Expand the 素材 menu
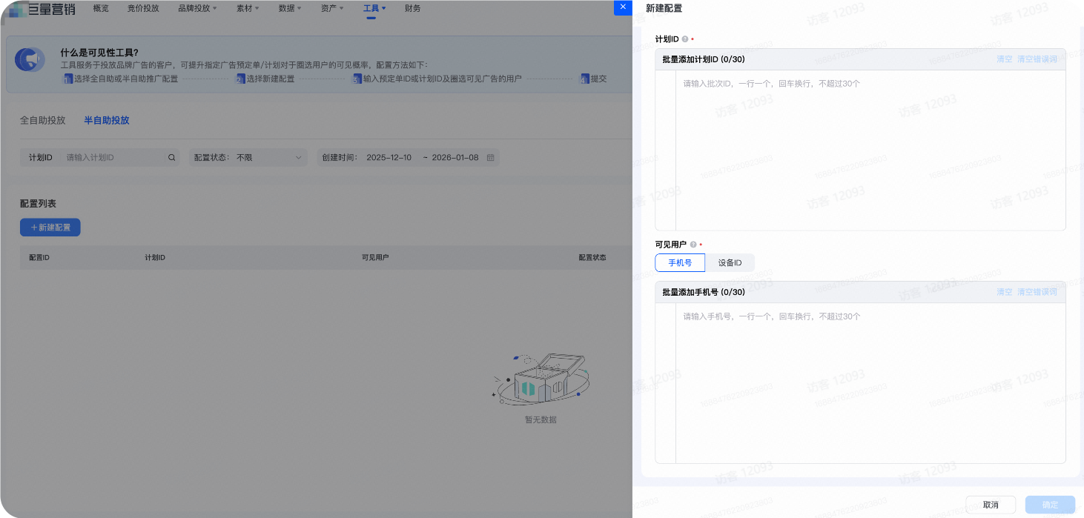1084x518 pixels. 248,9
